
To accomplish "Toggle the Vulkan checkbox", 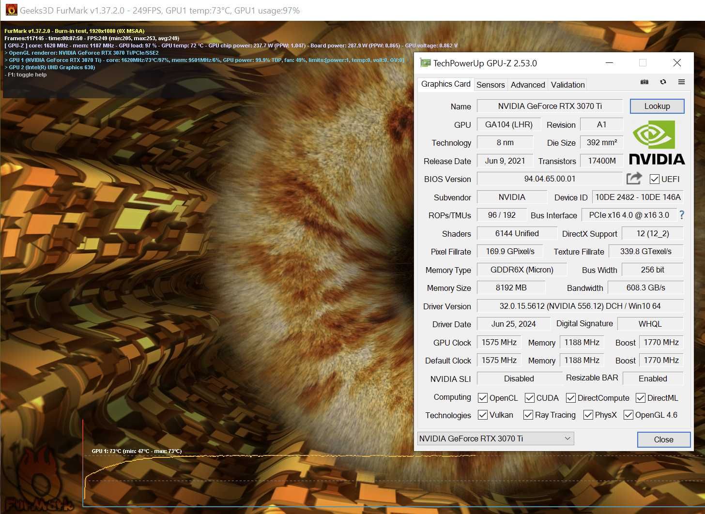I will [482, 415].
